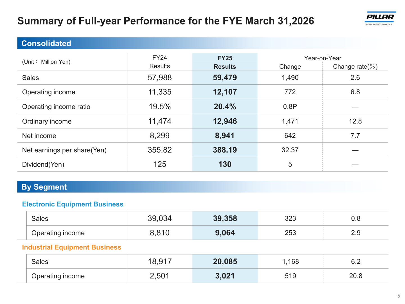Select Industrial operating income 2,501
Viewport: 405px width, 304px height.
[x=160, y=276]
